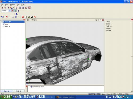133x99 pixels.
Task: Open dropdown arrow next to export icon
Action: tap(10, 17)
